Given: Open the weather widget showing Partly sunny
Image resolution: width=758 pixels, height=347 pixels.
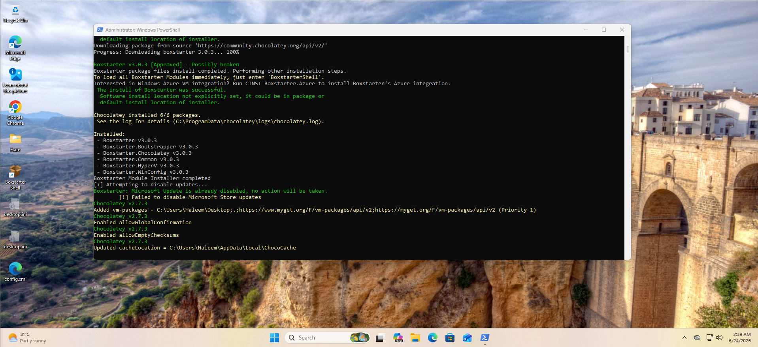Looking at the screenshot, I should [x=28, y=338].
